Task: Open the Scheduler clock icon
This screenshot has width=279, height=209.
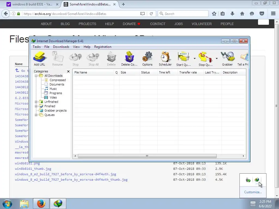Action: [165, 59]
